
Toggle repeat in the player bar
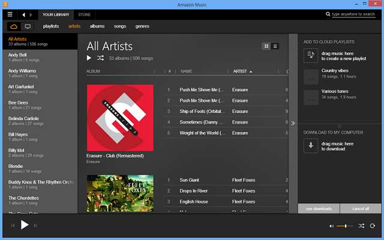tap(373, 226)
